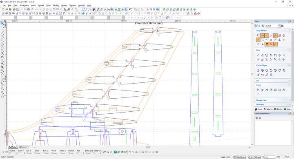Click the horizontal scrollbar thumb under the drawing

click(x=148, y=147)
